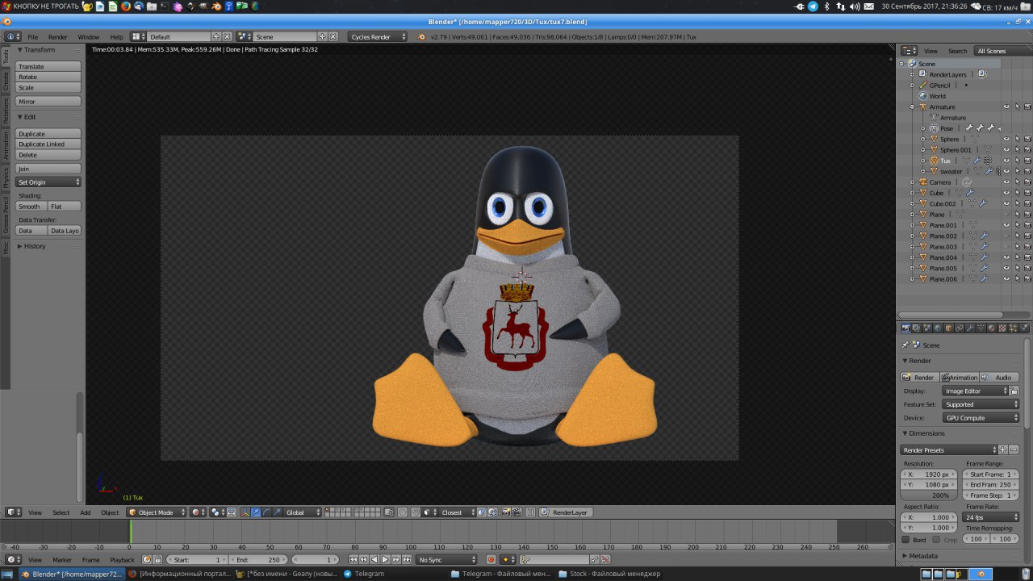Viewport: 1033px width, 581px height.
Task: Click the Animation render button
Action: click(960, 378)
